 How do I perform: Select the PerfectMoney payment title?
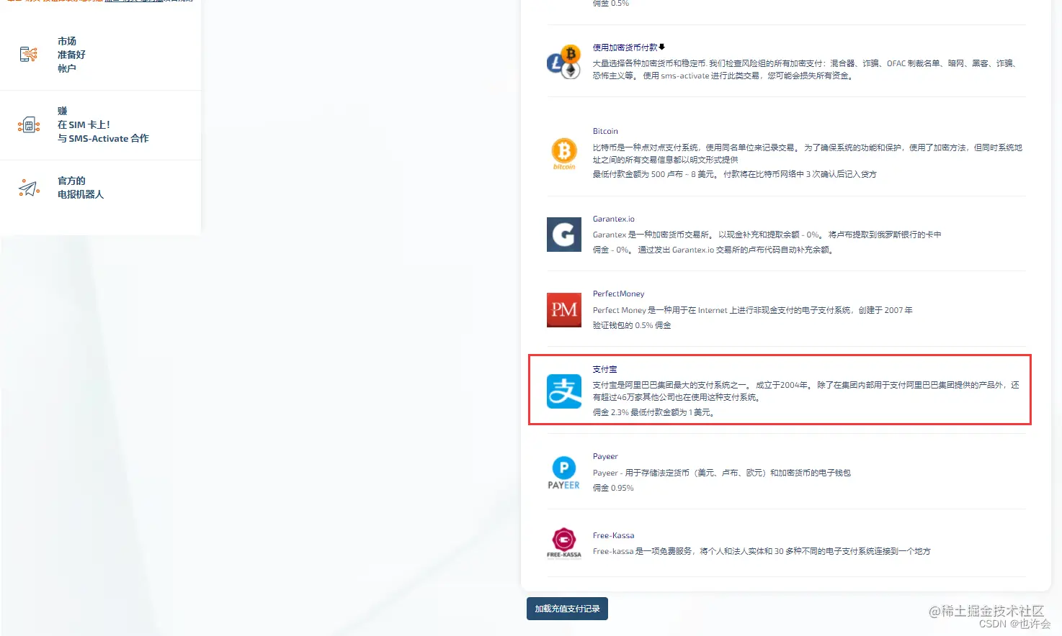coord(618,294)
